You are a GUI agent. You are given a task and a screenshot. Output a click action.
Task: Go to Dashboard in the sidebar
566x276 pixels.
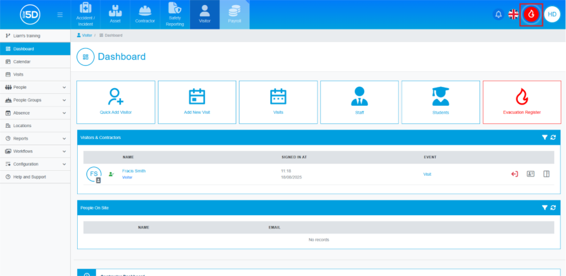click(x=35, y=49)
